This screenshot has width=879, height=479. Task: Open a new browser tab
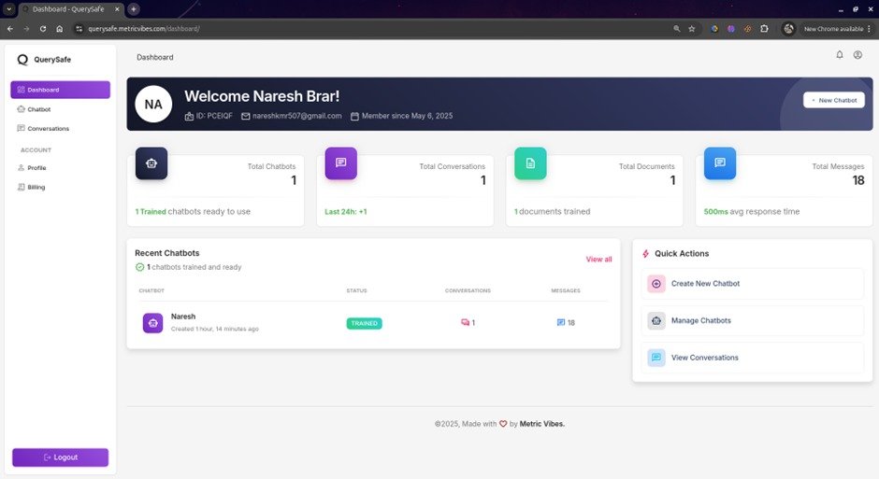134,9
